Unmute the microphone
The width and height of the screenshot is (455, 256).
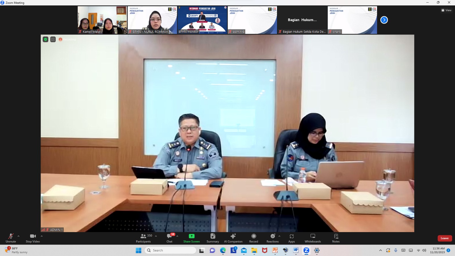(x=11, y=238)
